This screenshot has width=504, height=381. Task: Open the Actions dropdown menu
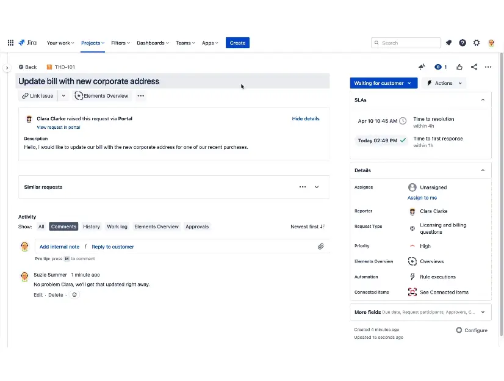(x=444, y=83)
